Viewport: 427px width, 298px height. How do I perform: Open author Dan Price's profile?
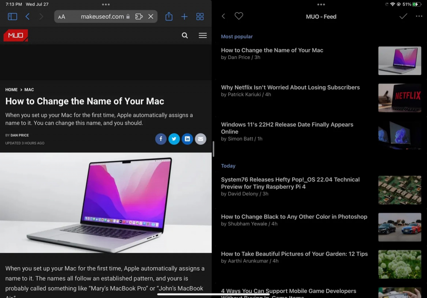tap(20, 135)
